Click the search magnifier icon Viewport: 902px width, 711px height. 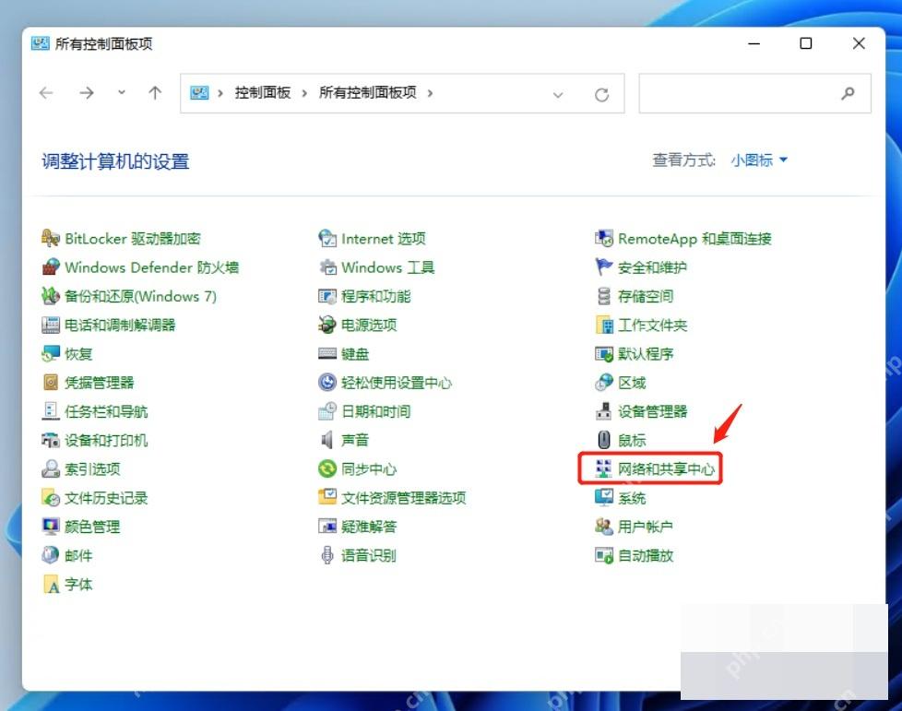(x=848, y=93)
